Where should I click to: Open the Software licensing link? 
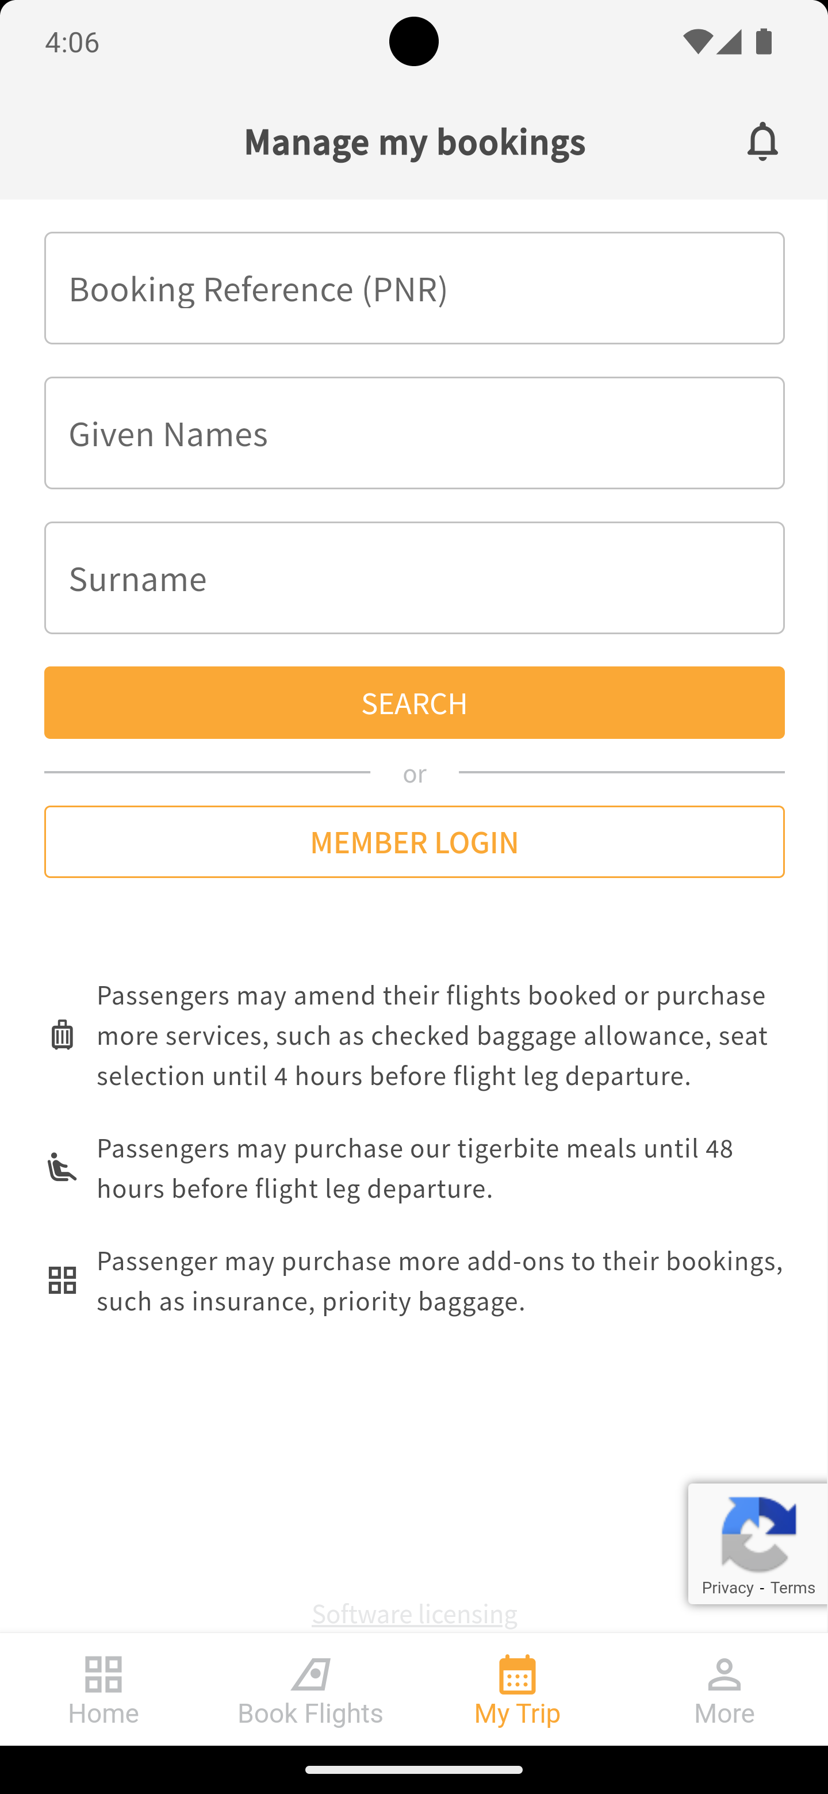415,1613
